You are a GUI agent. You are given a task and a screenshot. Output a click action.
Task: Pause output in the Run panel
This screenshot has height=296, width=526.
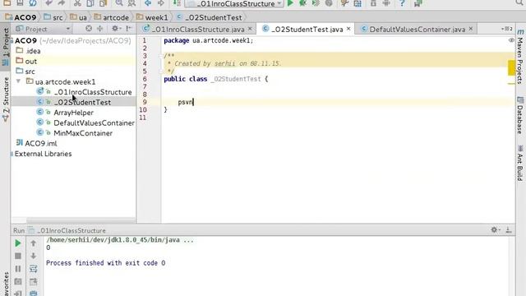coord(18,269)
